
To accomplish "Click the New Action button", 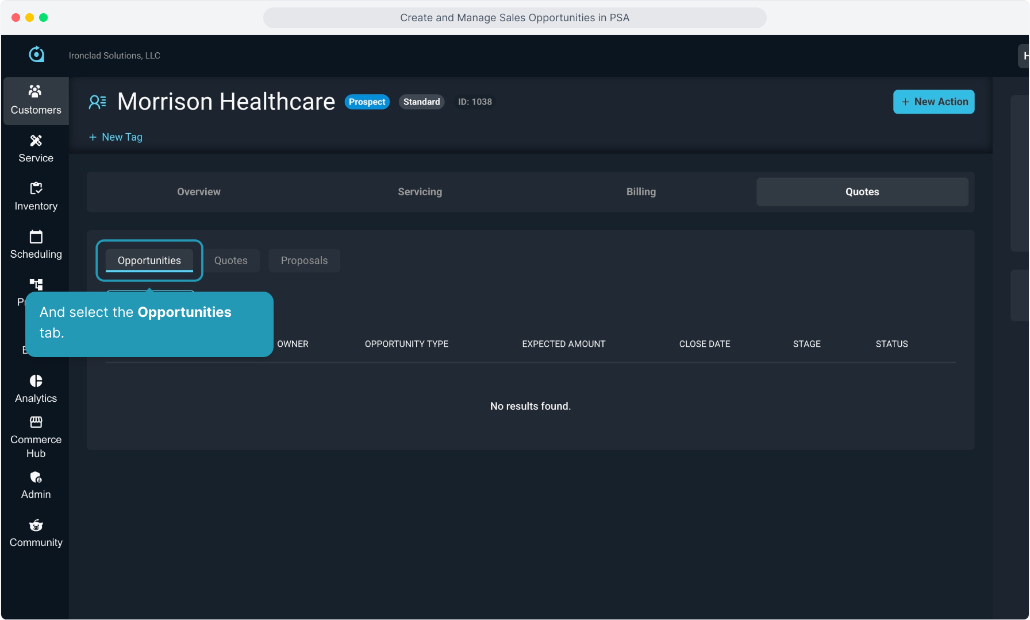I will click(933, 102).
